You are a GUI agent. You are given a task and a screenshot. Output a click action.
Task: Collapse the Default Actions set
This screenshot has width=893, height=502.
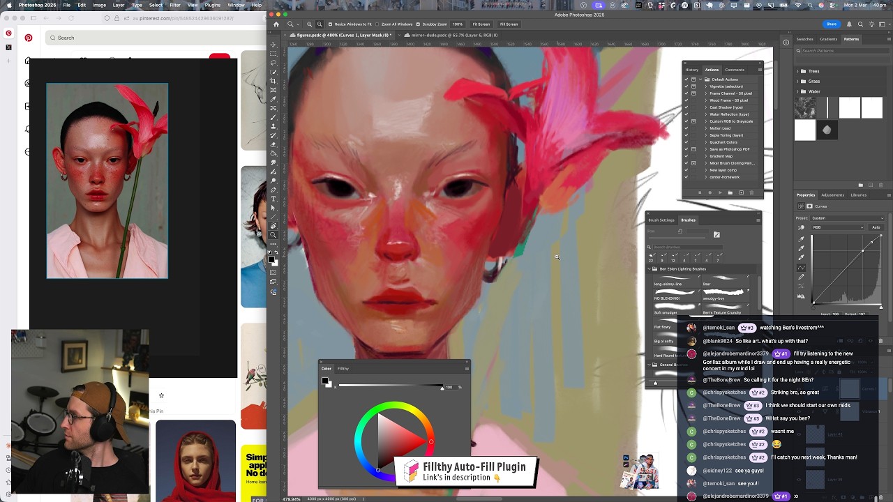click(x=700, y=79)
